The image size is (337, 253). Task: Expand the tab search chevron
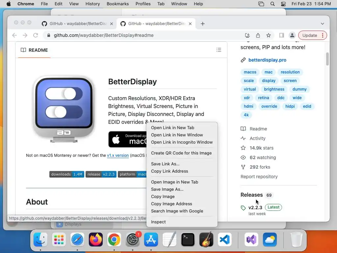tap(323, 24)
